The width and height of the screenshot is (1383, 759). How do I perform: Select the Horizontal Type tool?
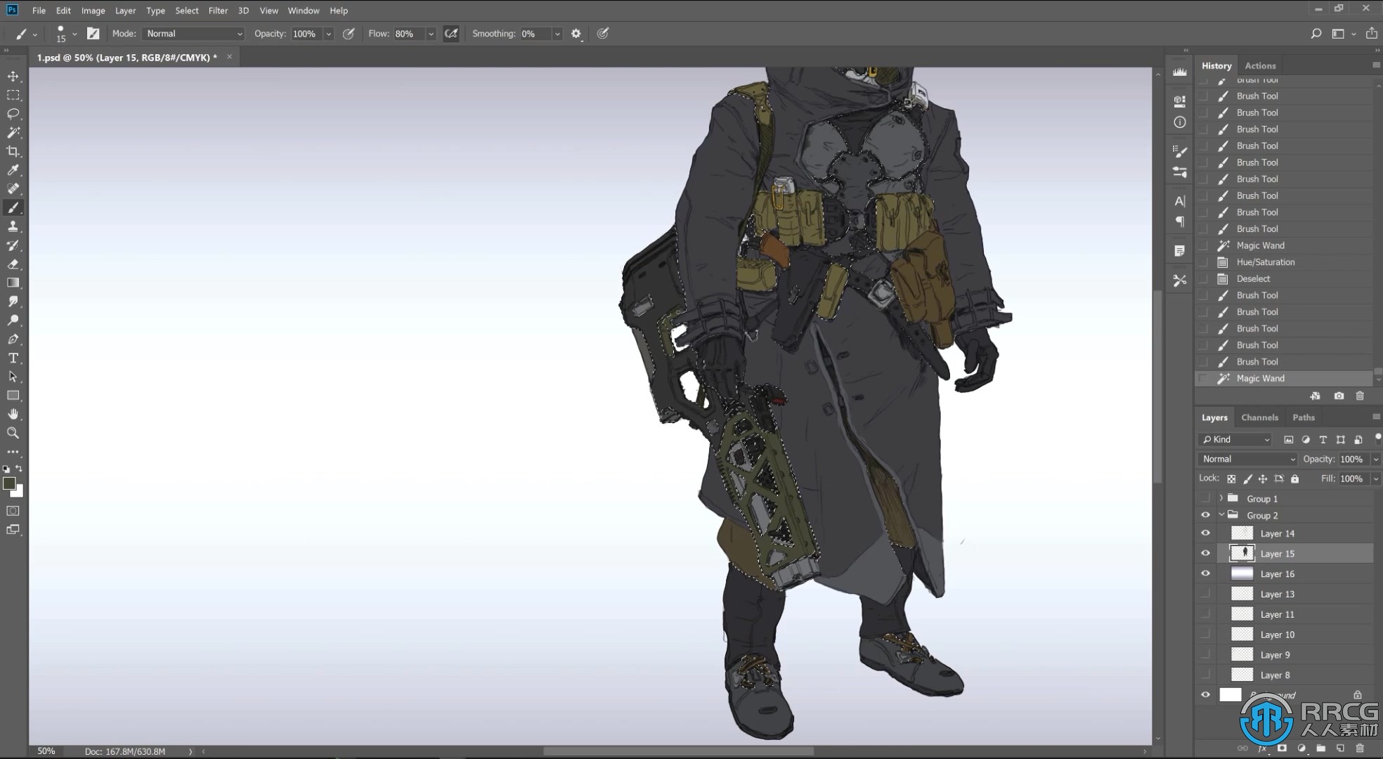coord(13,358)
